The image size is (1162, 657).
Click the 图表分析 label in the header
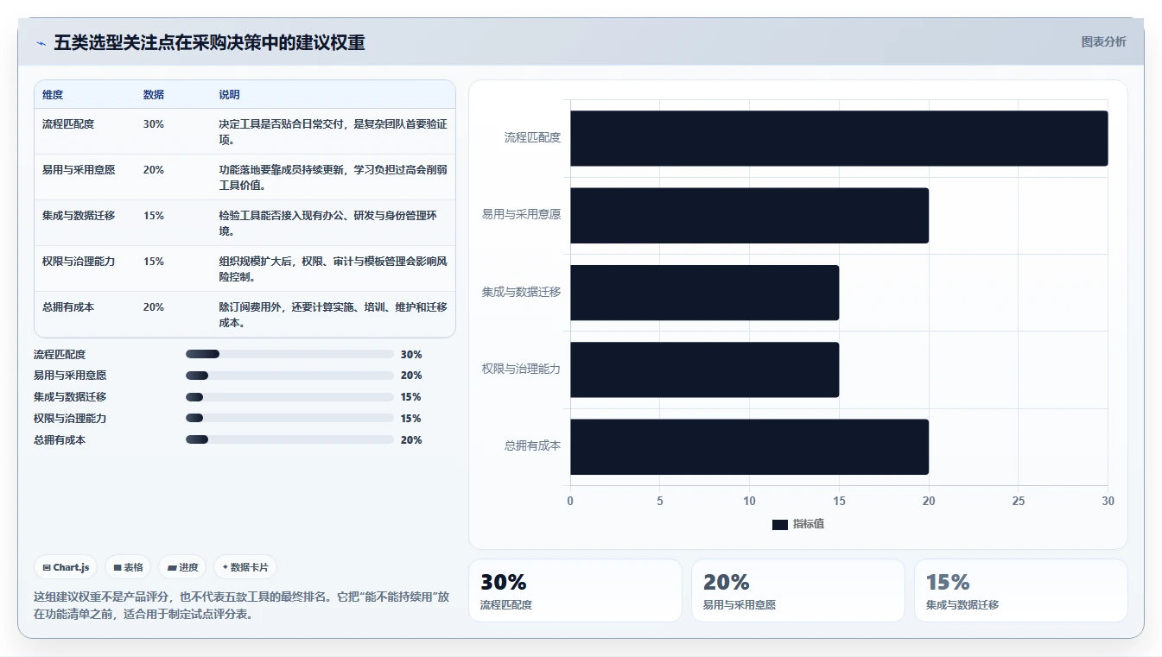[x=1103, y=41]
